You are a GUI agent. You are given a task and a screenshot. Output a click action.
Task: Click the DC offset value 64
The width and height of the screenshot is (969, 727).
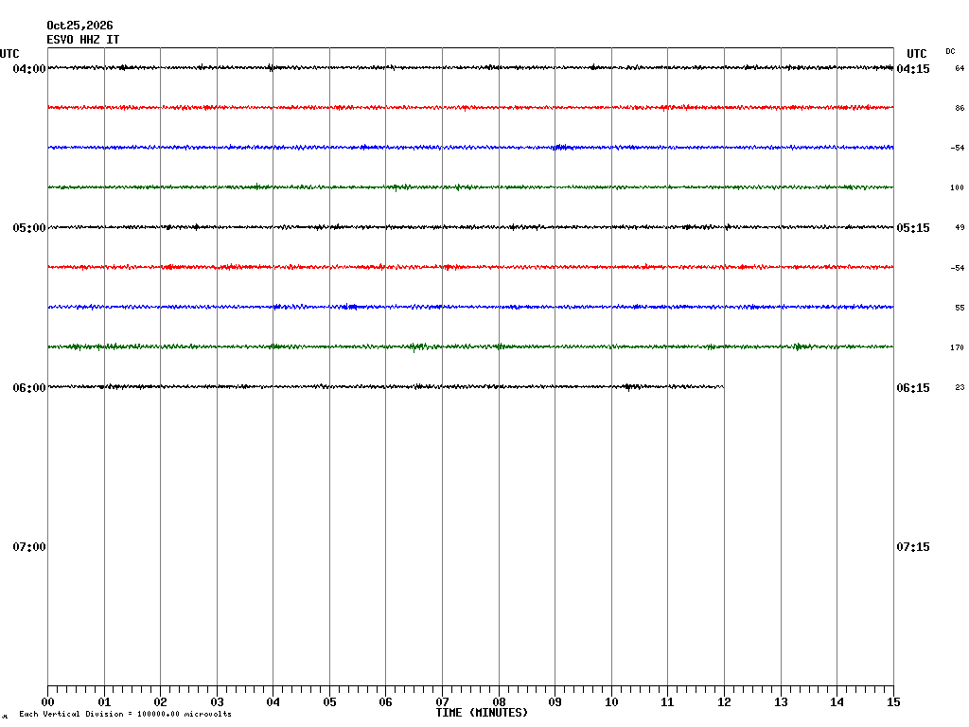coord(960,68)
